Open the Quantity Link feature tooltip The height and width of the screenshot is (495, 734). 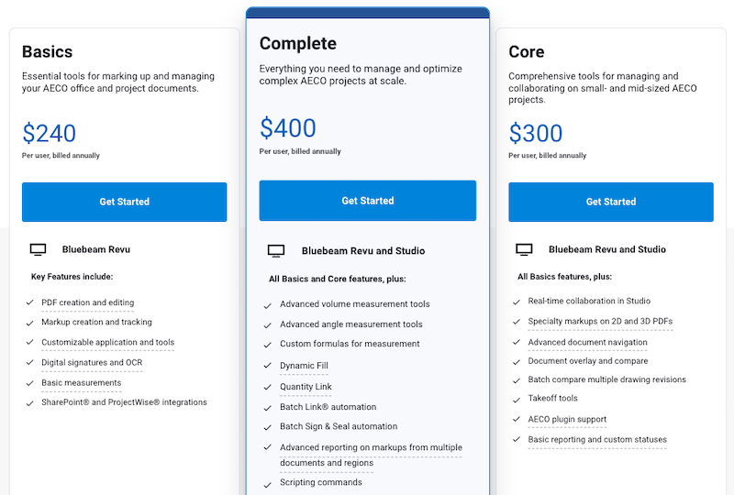[306, 387]
